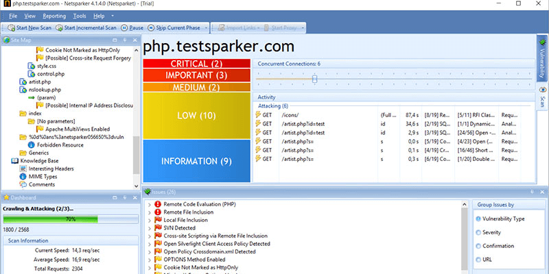
Task: Select the MIME Types info icon
Action: coord(23,177)
